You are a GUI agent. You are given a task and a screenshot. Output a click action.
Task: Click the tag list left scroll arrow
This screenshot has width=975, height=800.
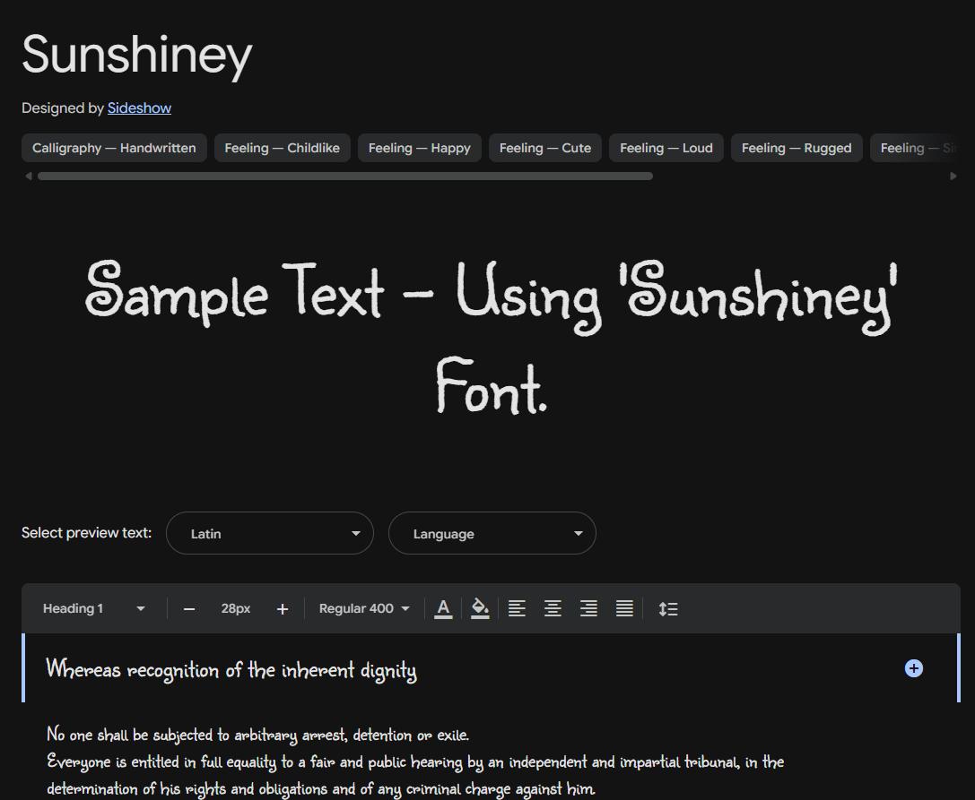[x=28, y=176]
